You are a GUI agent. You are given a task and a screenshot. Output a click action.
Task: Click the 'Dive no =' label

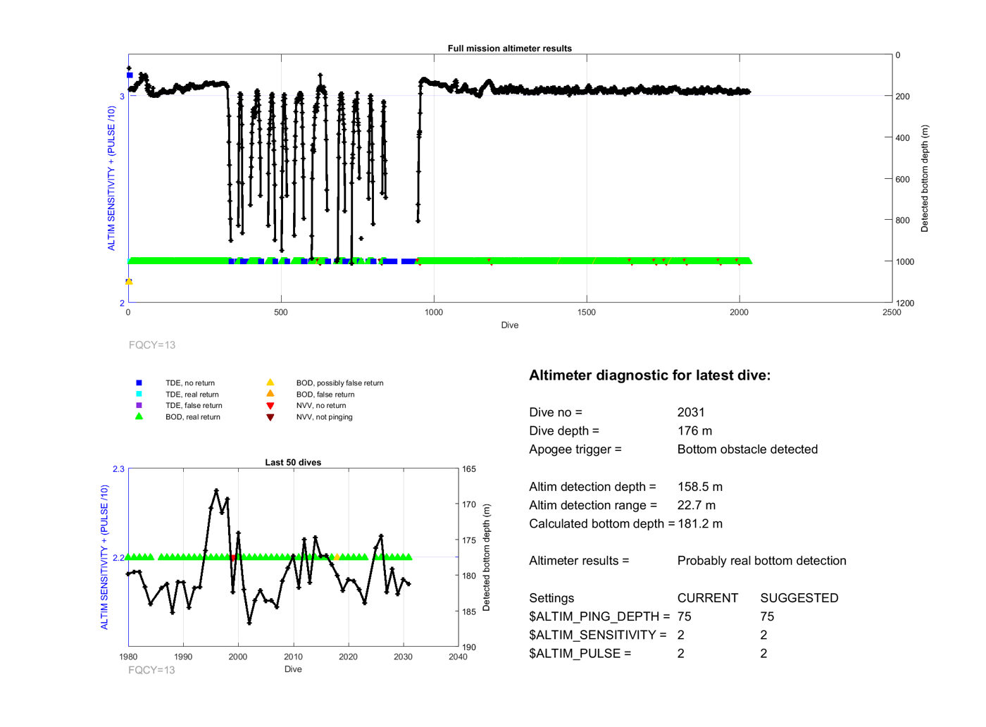[x=556, y=412]
